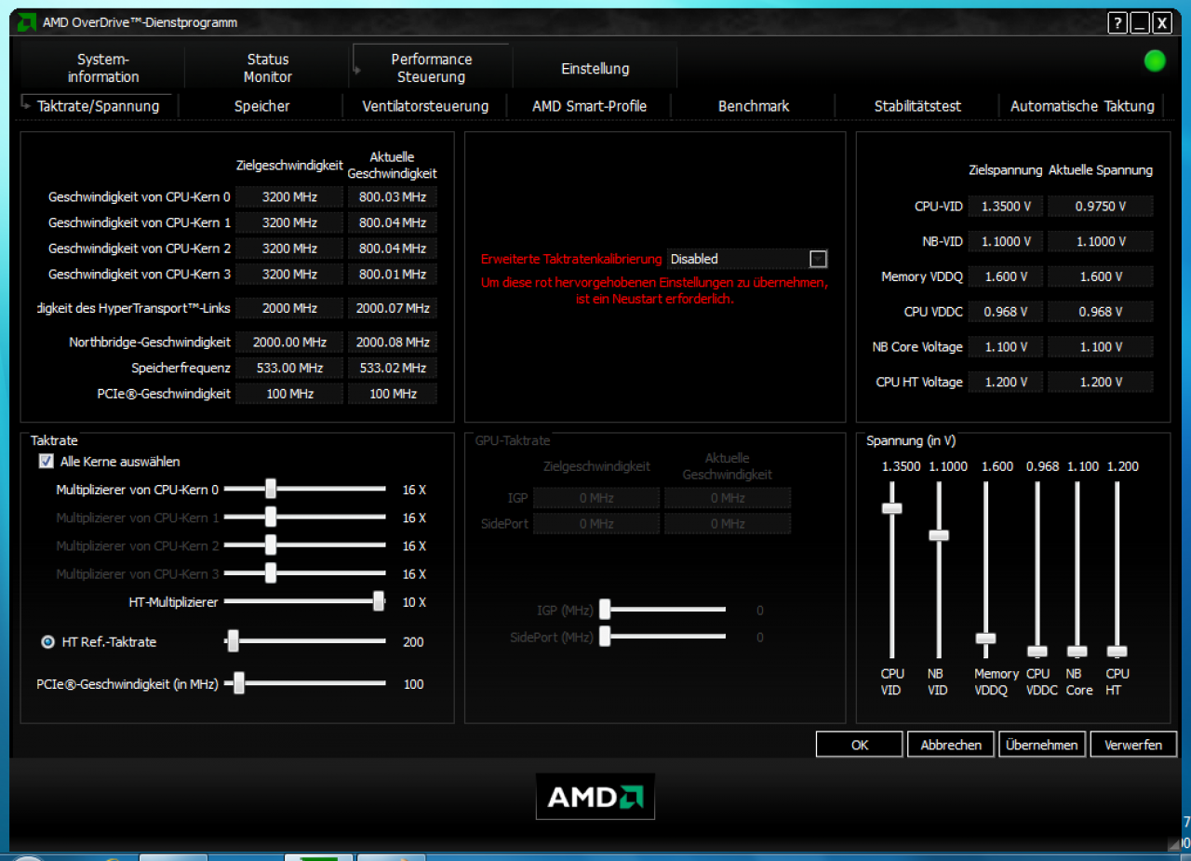Click the CPU HT voltage slider handle
The height and width of the screenshot is (861, 1191).
pos(1117,652)
